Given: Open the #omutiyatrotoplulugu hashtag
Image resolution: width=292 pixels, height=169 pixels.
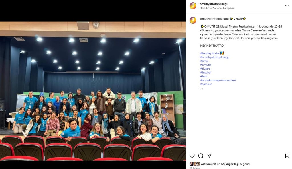Looking at the screenshot, I should pos(215,57).
